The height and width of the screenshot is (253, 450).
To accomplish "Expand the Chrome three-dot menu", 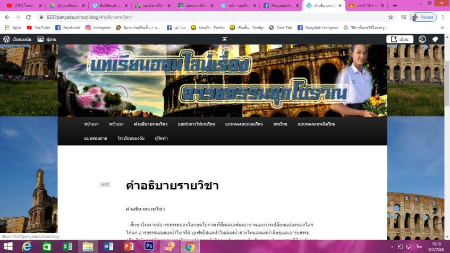I will [x=443, y=17].
